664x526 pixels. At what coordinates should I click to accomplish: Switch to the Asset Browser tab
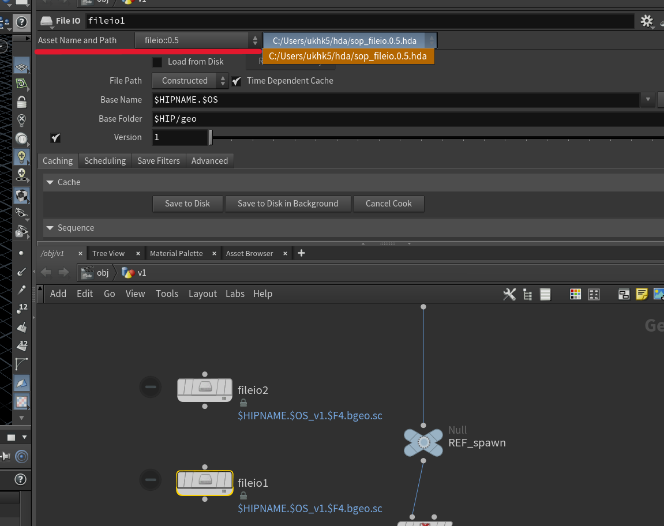[x=249, y=253]
